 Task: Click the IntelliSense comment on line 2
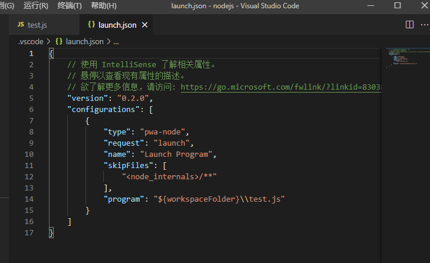click(x=142, y=65)
